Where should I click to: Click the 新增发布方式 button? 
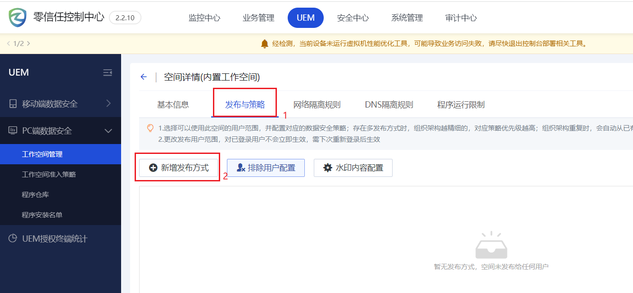179,168
